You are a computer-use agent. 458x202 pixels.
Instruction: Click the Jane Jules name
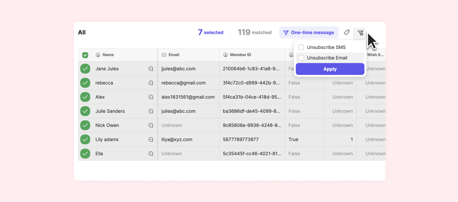[107, 69]
